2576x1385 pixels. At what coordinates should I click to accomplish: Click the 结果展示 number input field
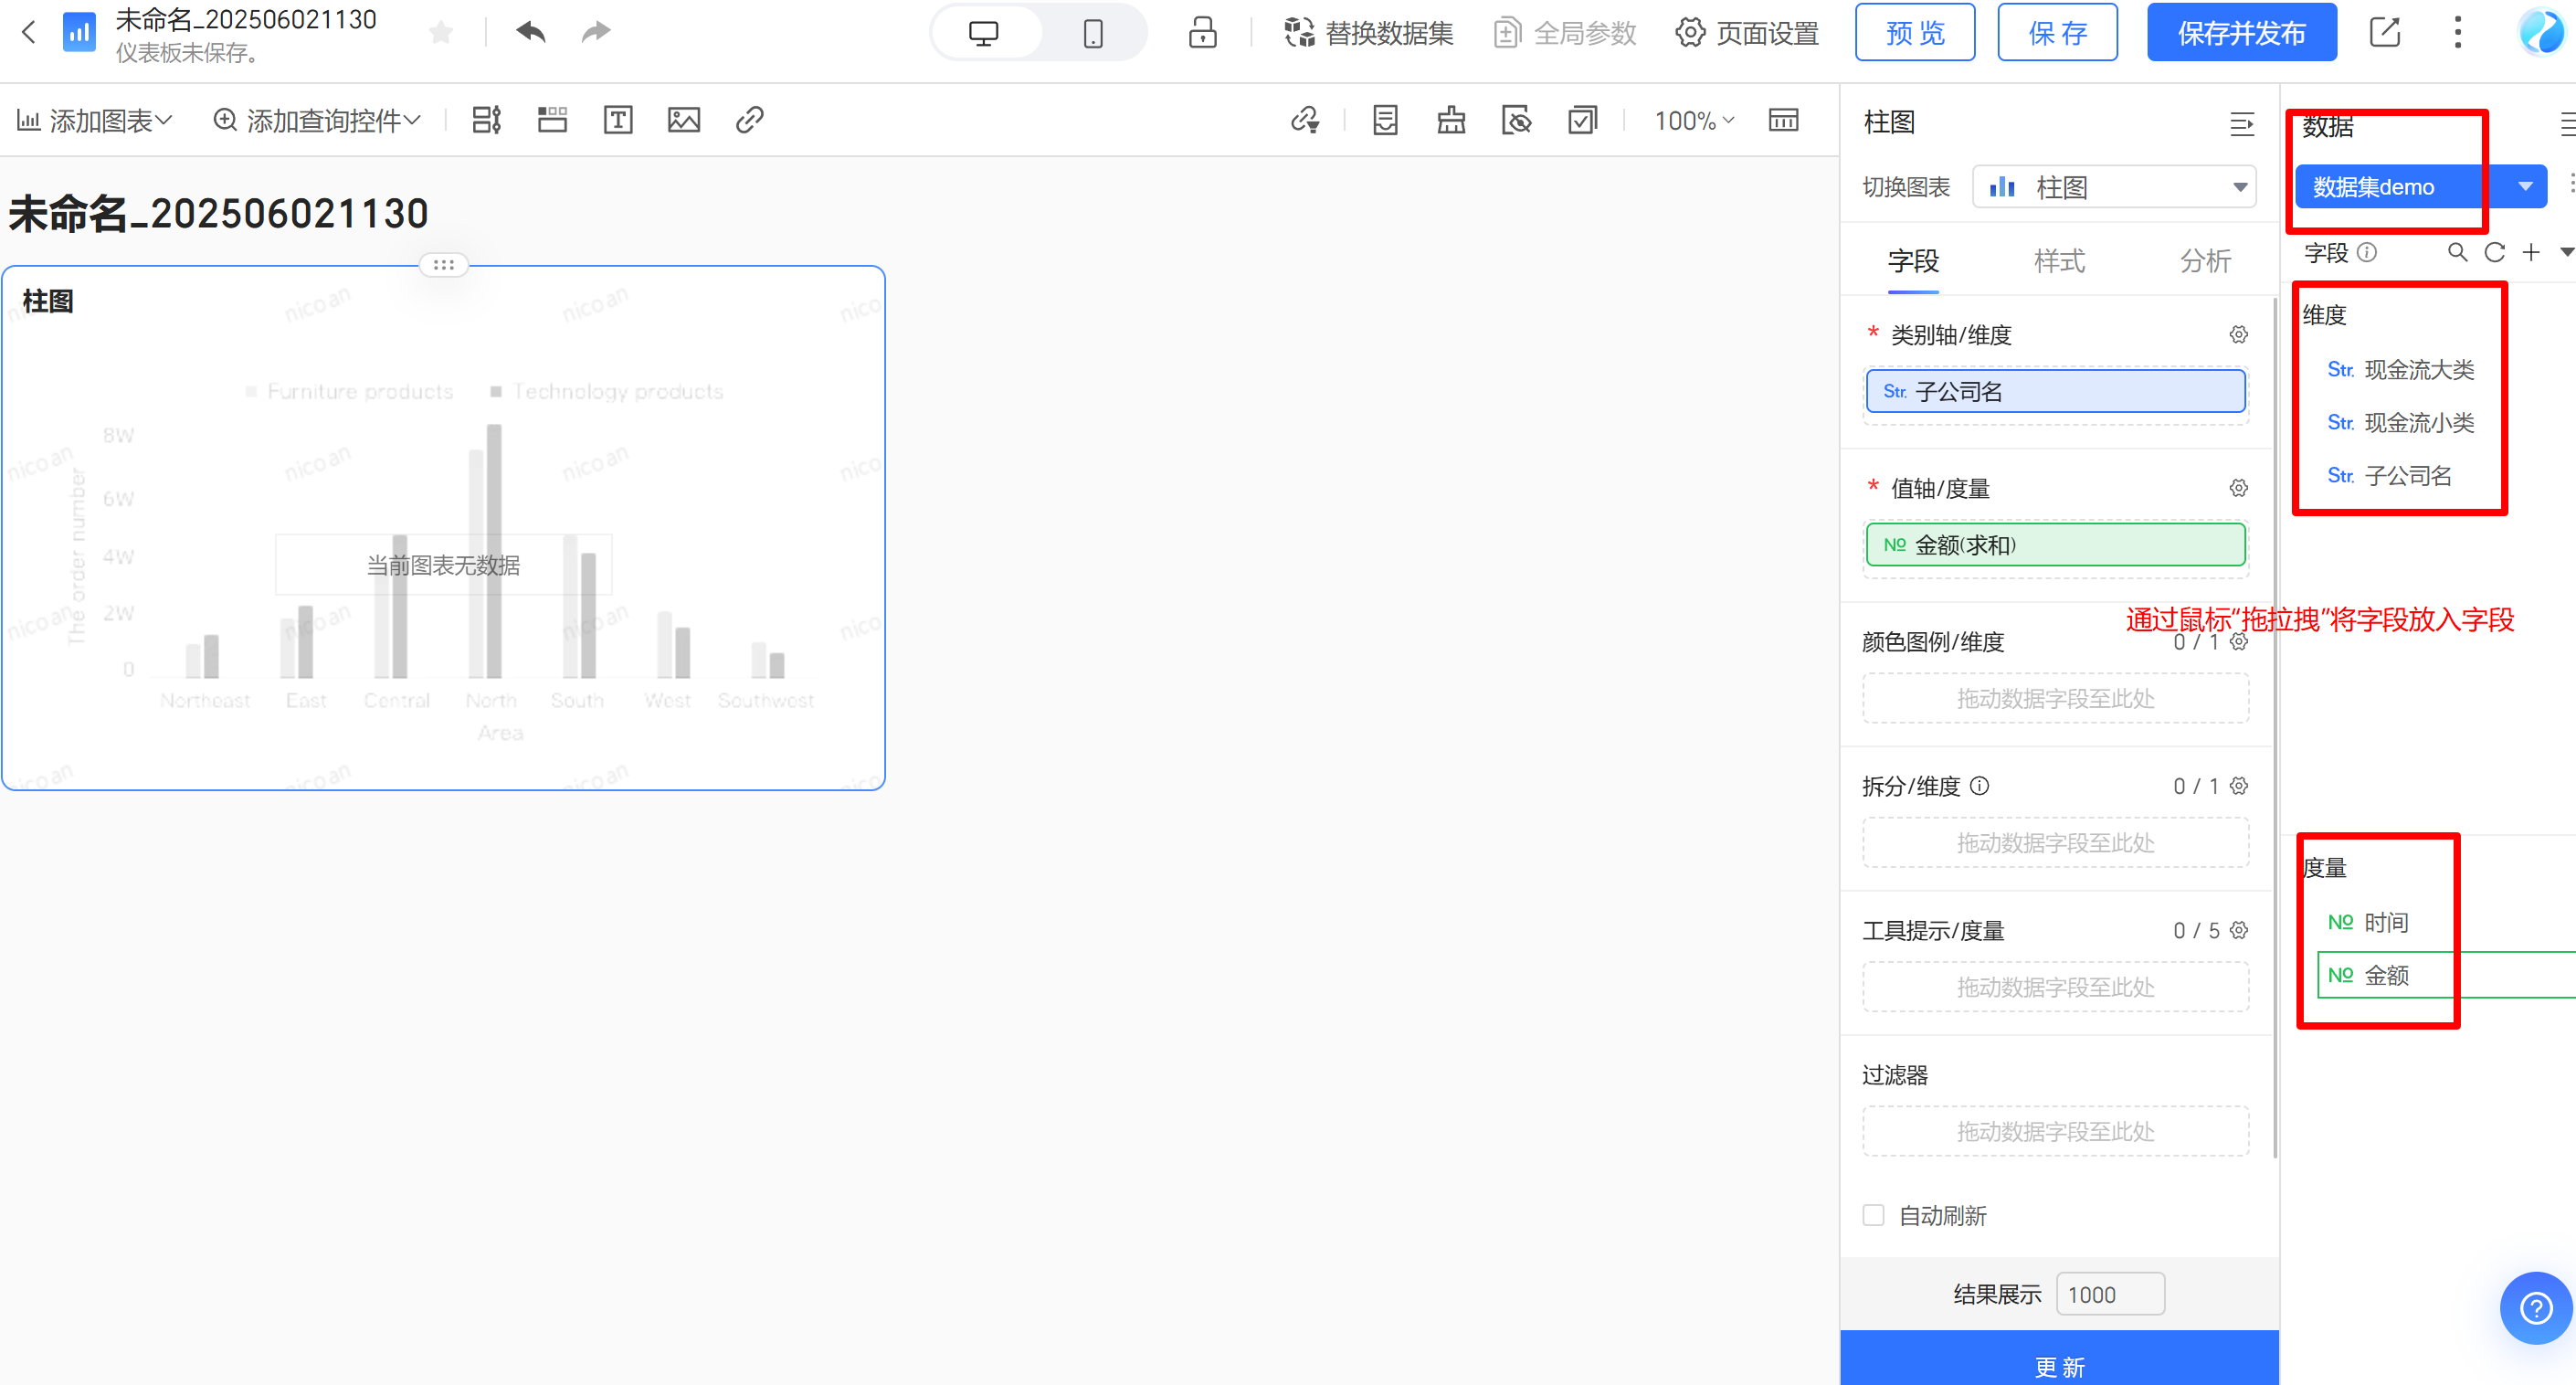[2109, 1294]
